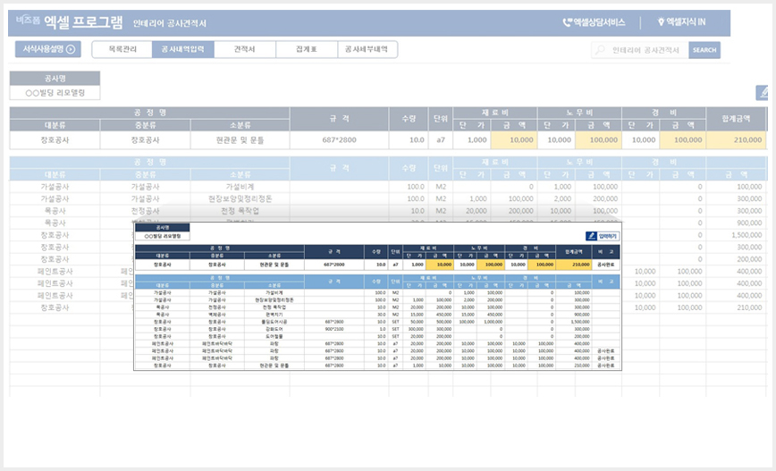Click the 규격 cell showing 687*2800
Image resolution: width=776 pixels, height=471 pixels.
tap(339, 140)
